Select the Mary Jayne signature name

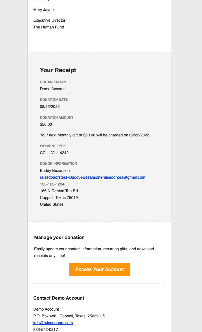coord(43,10)
